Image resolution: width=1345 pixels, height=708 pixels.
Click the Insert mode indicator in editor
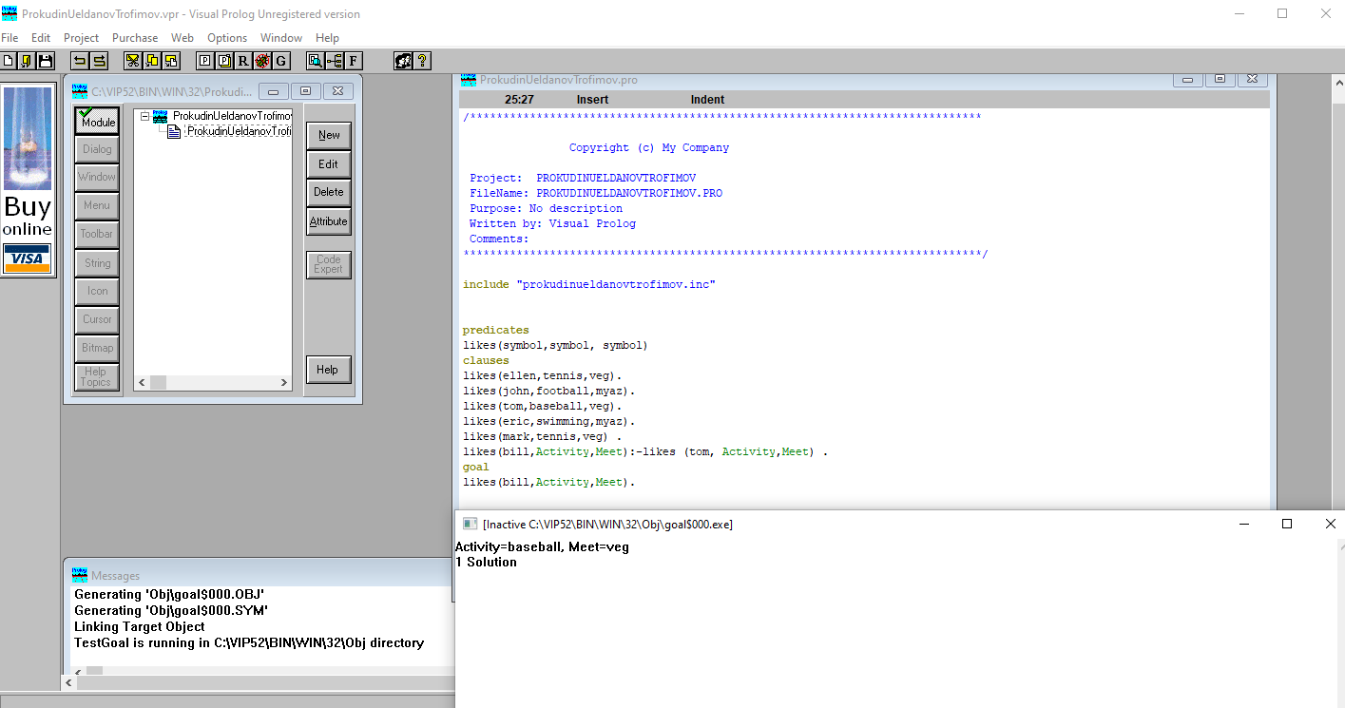click(x=592, y=100)
